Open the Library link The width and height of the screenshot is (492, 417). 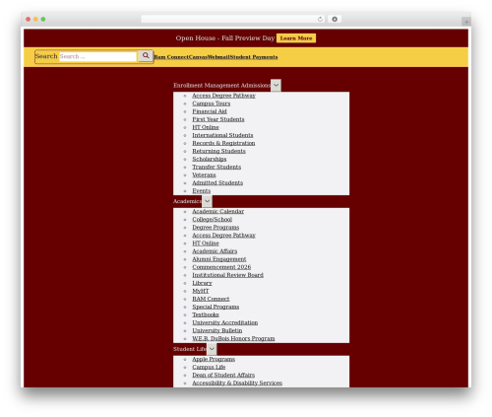[202, 283]
